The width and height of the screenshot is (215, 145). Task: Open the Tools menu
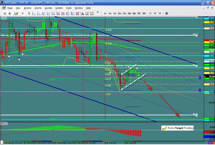click(x=68, y=8)
